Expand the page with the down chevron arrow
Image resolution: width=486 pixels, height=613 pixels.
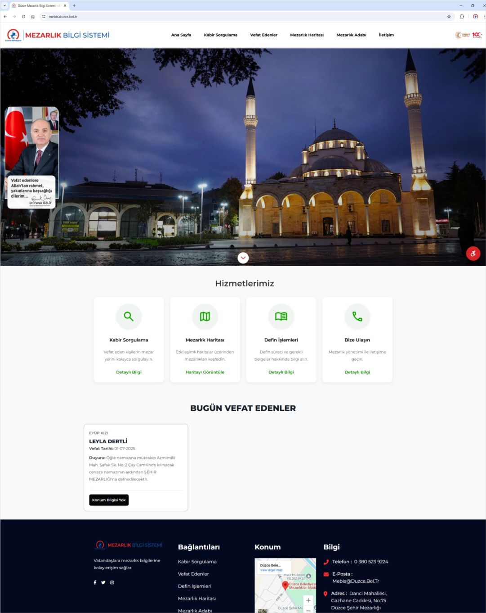coord(243,258)
